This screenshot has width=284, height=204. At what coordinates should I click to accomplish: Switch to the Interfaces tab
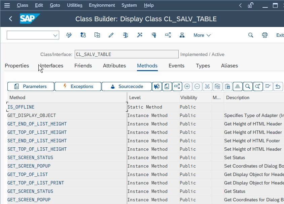51,66
